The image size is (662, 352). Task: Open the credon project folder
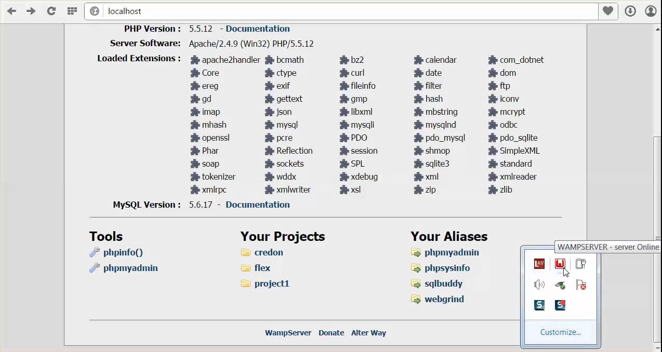(x=269, y=252)
